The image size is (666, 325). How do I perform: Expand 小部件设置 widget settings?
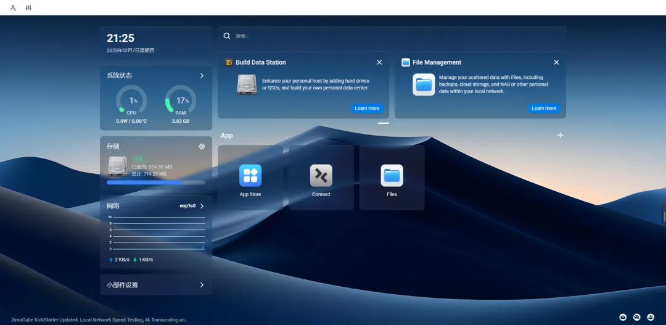[x=202, y=285]
